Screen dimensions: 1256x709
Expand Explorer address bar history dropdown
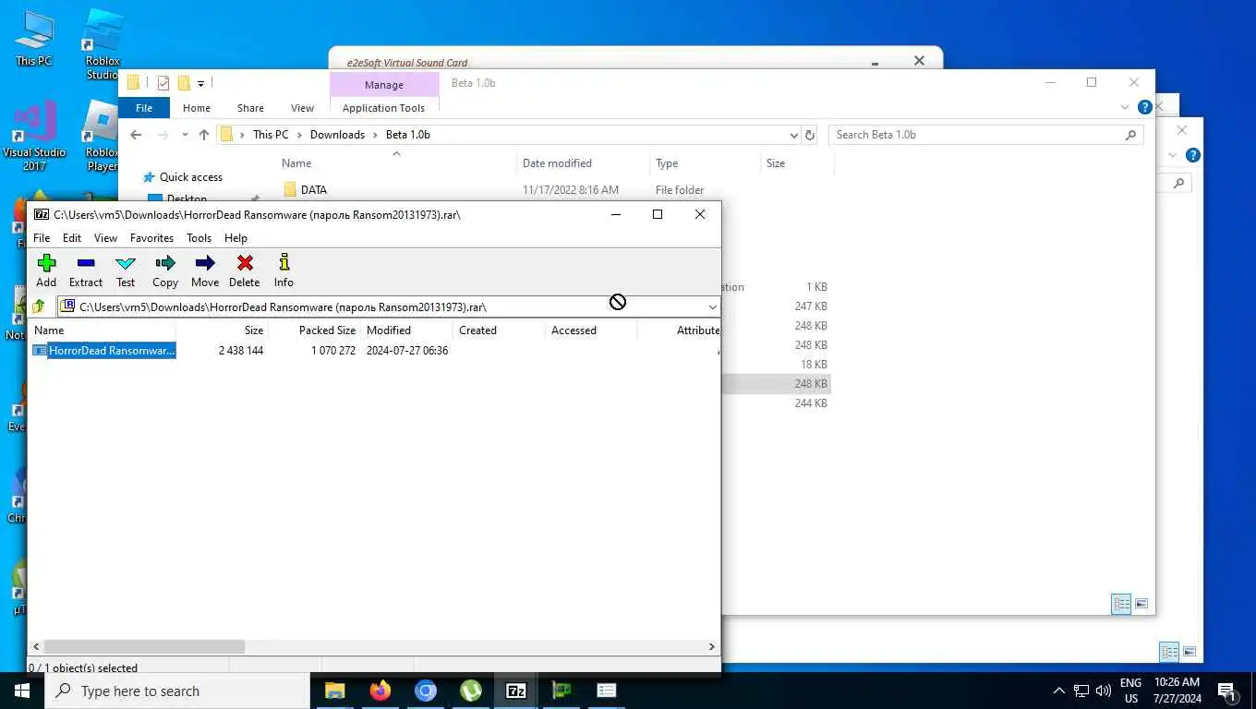tap(794, 135)
